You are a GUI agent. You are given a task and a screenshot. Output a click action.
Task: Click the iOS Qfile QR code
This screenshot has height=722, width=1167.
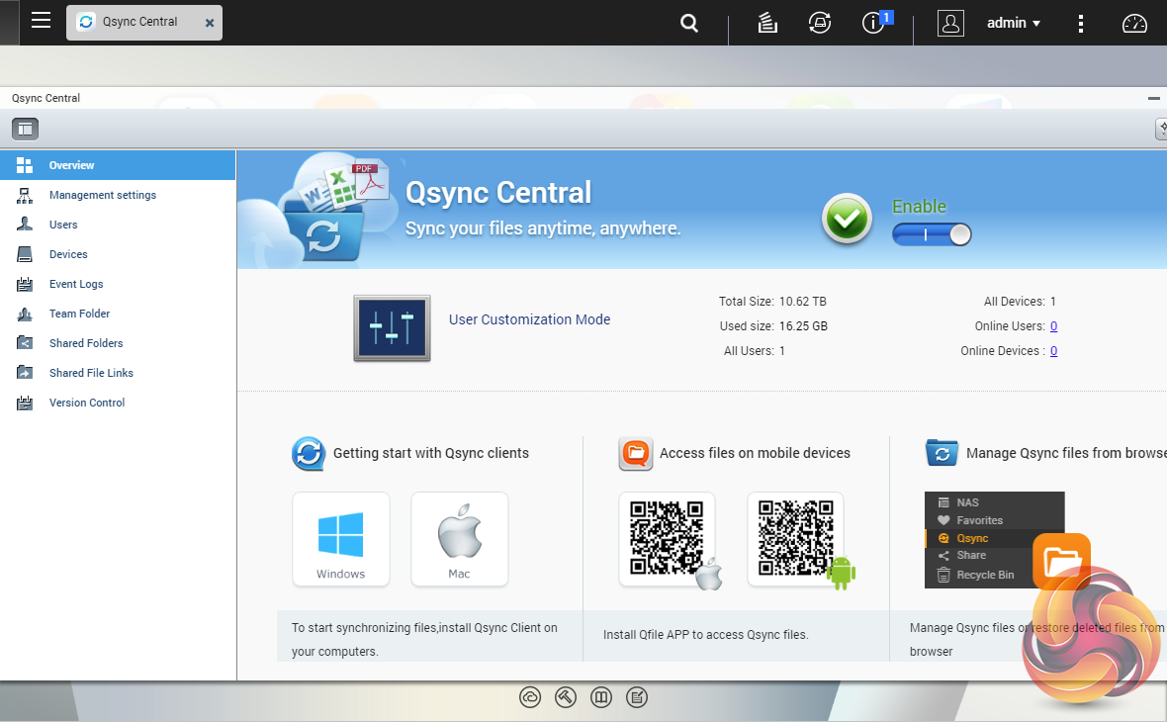tap(667, 539)
